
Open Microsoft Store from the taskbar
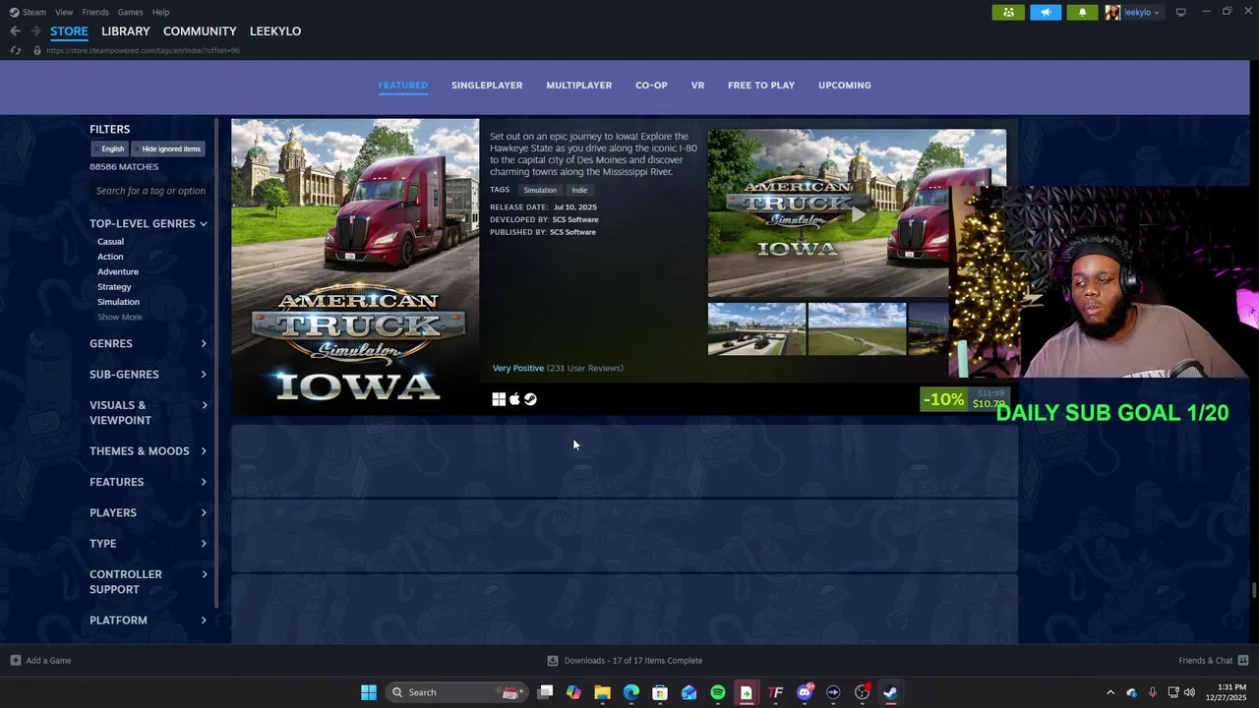[x=660, y=692]
